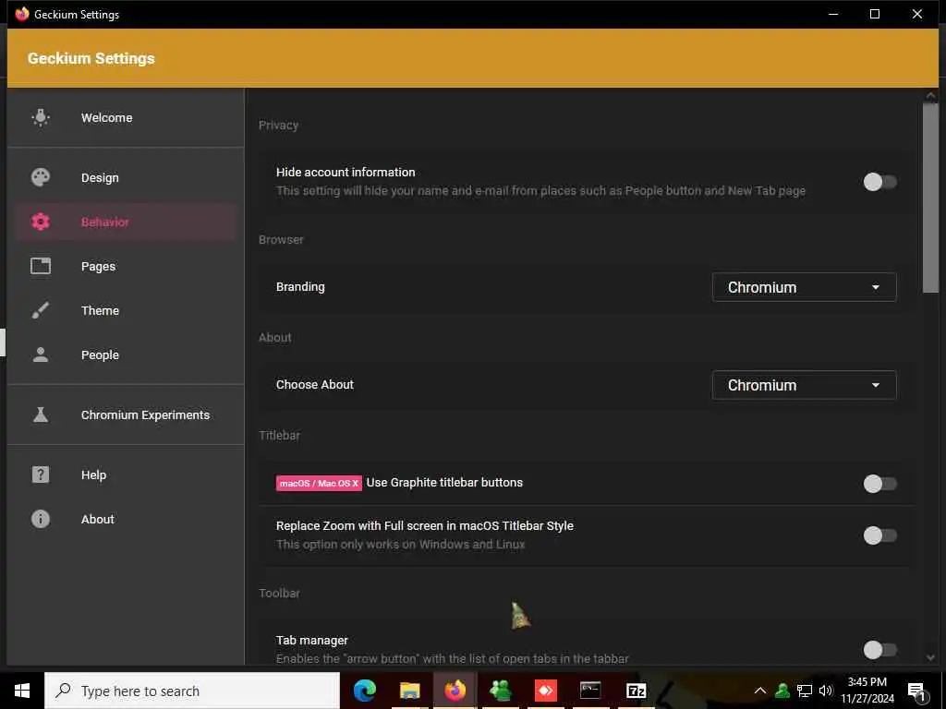
Task: Select the Behavior section
Action: click(x=126, y=222)
